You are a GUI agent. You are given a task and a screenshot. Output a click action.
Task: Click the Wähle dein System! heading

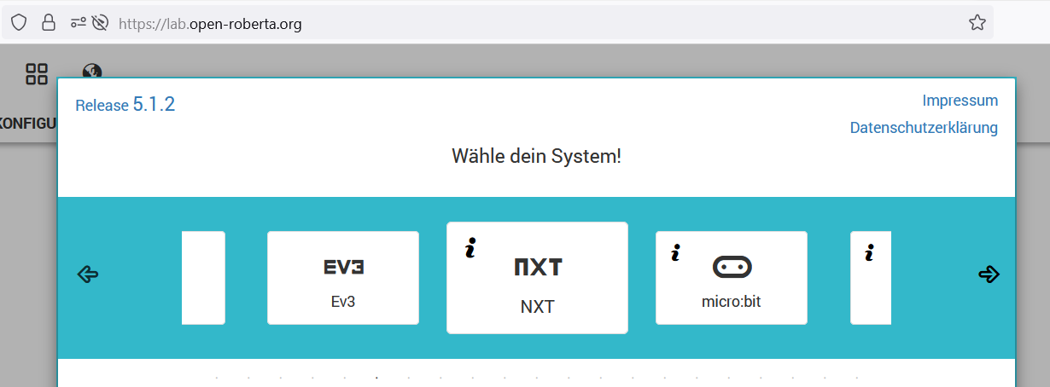coord(536,157)
